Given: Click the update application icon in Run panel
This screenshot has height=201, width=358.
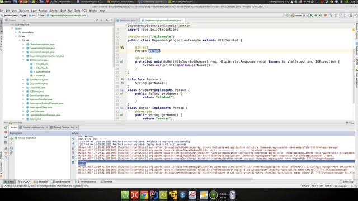Looking at the screenshot, I should [6, 137].
